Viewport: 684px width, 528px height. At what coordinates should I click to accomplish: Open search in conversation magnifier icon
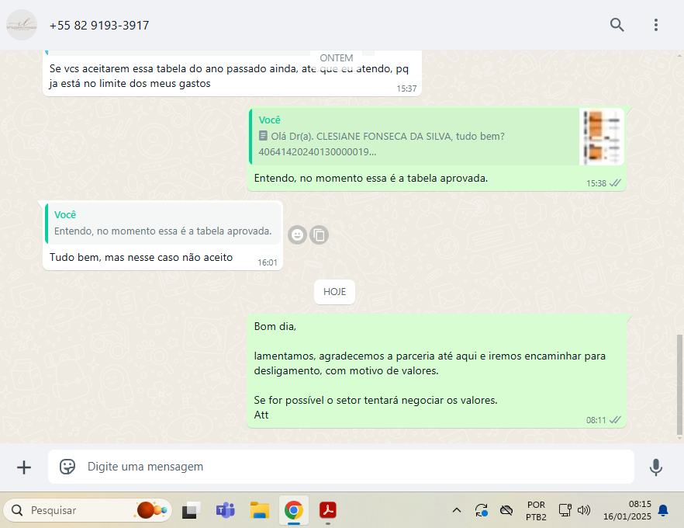pyautogui.click(x=617, y=25)
